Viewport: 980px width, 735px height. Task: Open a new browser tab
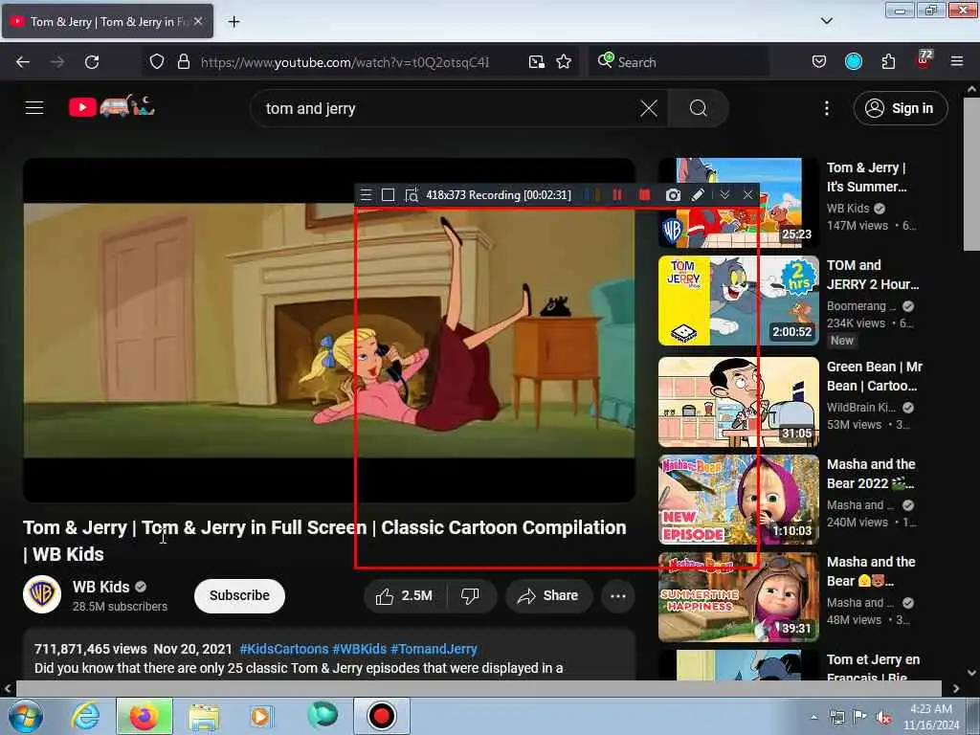coord(234,22)
